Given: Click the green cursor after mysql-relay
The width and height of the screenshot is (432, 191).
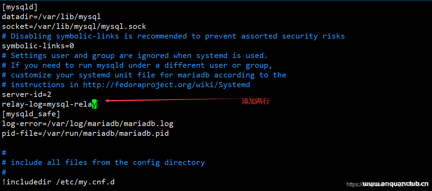Looking at the screenshot, I should pos(94,104).
